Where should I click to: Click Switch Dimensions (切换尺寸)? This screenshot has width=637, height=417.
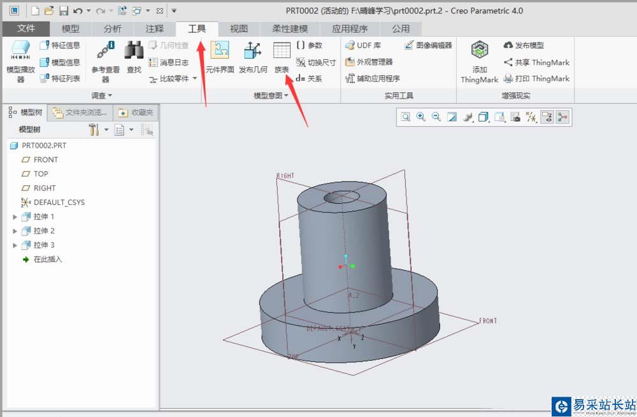pos(316,62)
